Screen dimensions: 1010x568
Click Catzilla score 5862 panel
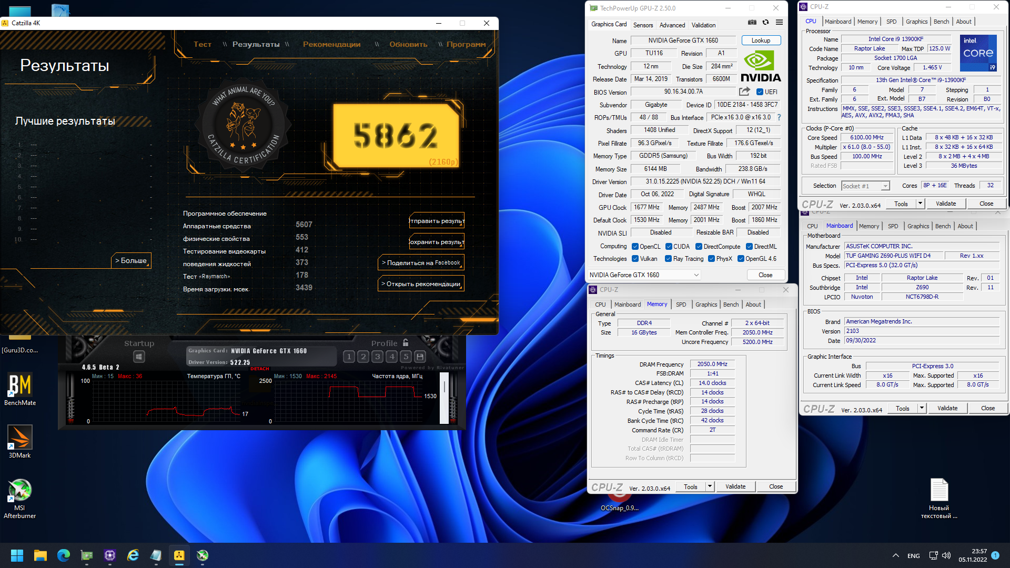coord(396,136)
